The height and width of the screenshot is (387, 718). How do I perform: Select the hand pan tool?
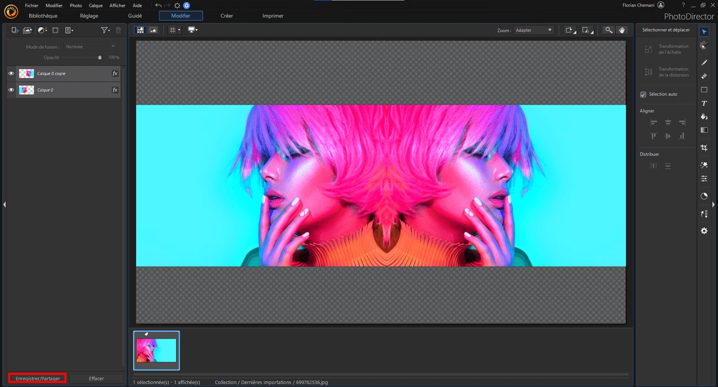(622, 30)
